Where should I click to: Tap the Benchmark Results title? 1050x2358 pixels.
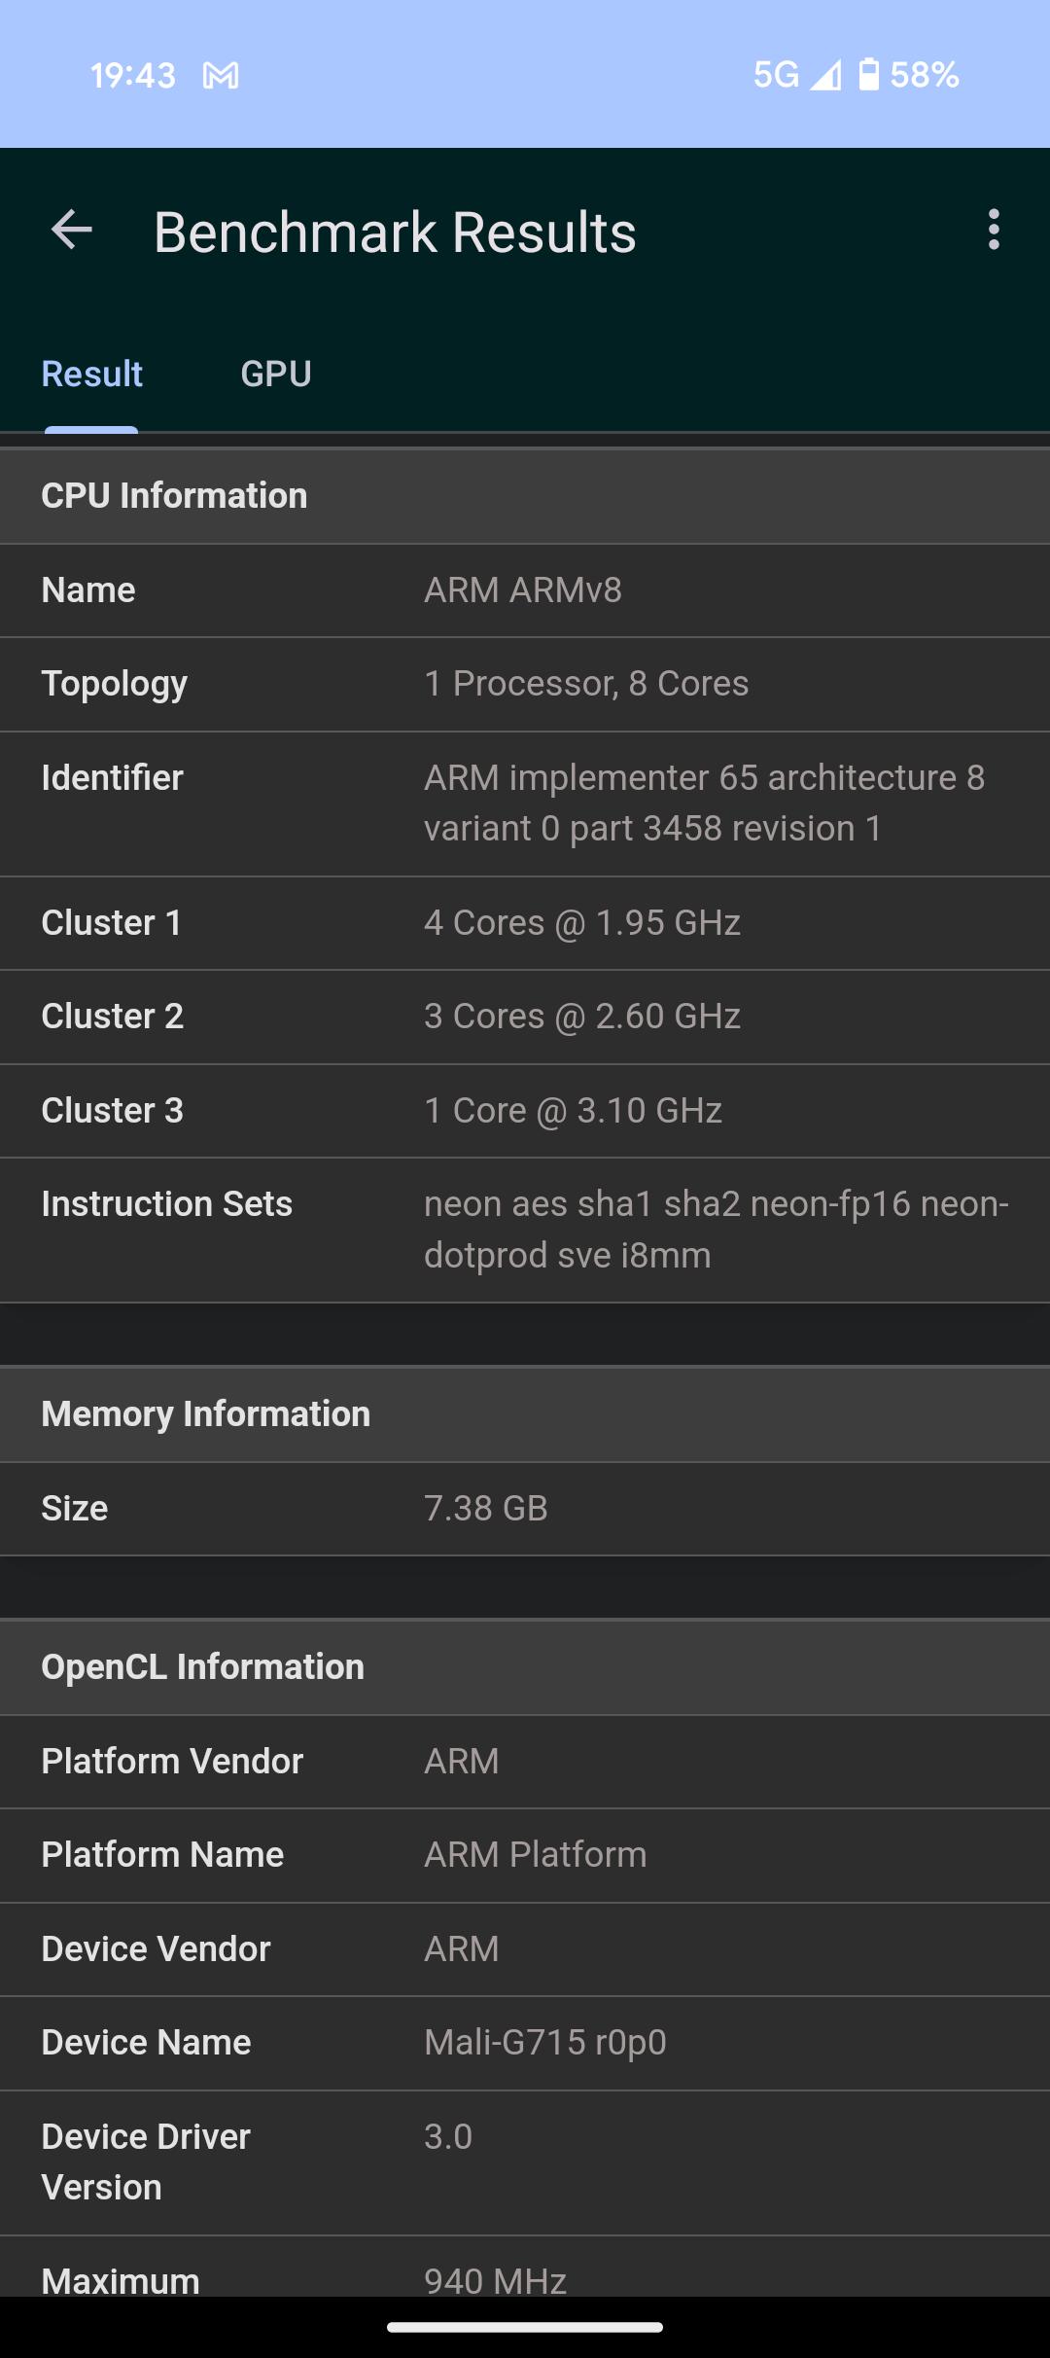pos(395,232)
